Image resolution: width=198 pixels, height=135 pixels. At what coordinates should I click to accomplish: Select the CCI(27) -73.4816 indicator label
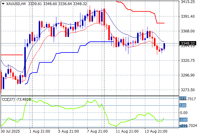click(16, 100)
